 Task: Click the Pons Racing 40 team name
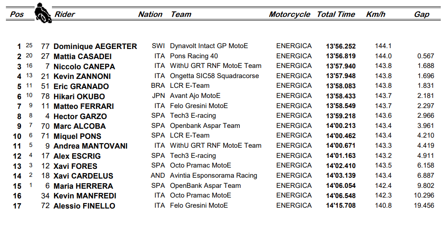(x=194, y=56)
